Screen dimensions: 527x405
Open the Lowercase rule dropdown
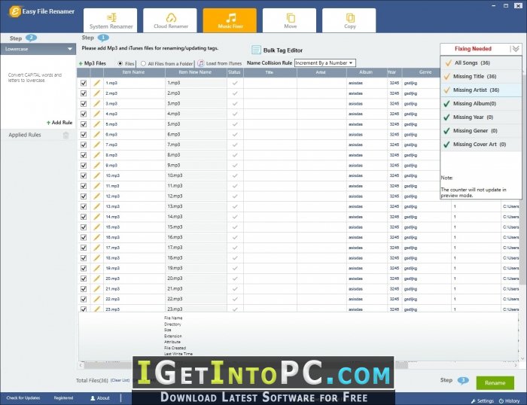pyautogui.click(x=38, y=49)
